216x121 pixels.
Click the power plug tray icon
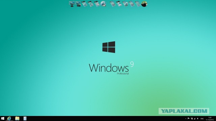192,119
